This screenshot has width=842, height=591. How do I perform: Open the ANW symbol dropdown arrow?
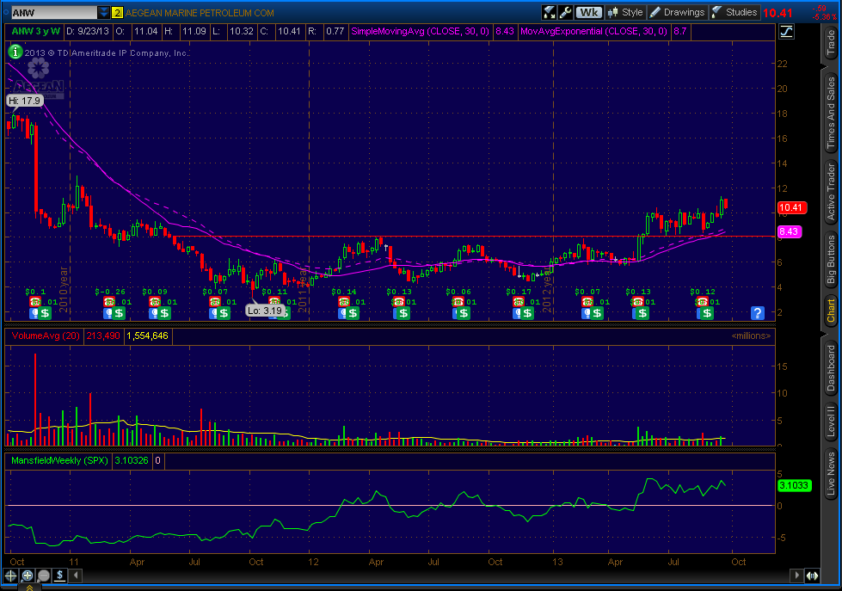(104, 13)
